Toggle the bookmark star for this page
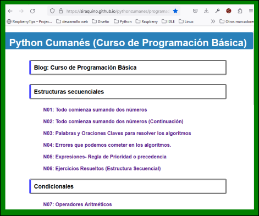Screen dimensions: 259x216 [175, 11]
